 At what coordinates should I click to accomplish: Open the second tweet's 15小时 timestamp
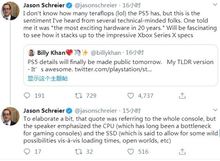tap(132, 111)
